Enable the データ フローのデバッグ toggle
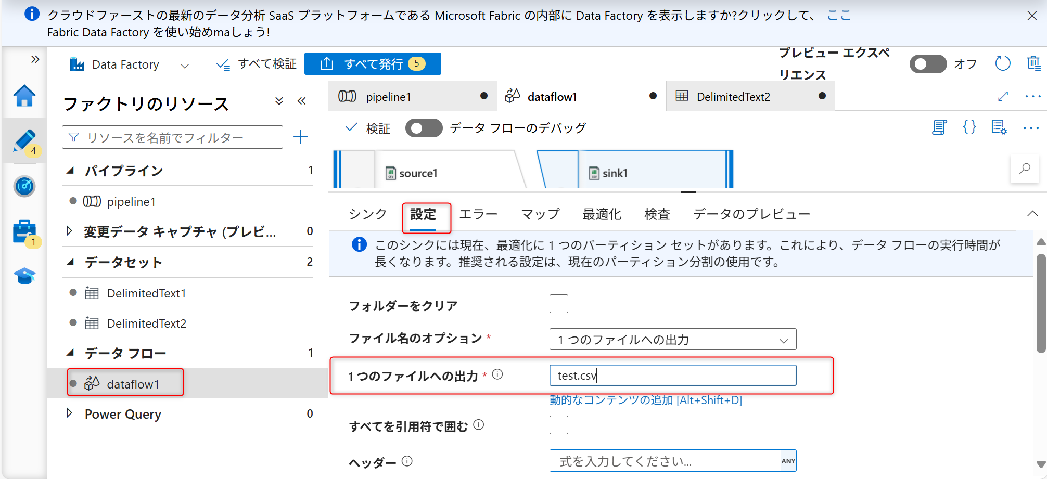This screenshot has width=1047, height=479. (424, 127)
